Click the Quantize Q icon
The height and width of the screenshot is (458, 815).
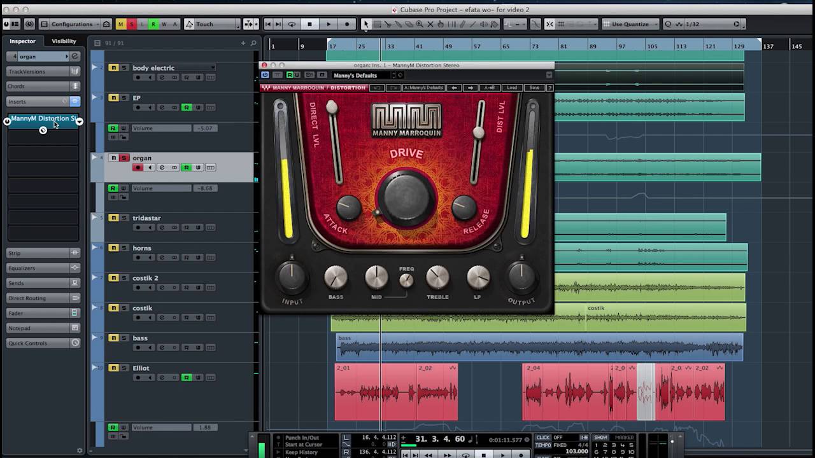coord(668,24)
